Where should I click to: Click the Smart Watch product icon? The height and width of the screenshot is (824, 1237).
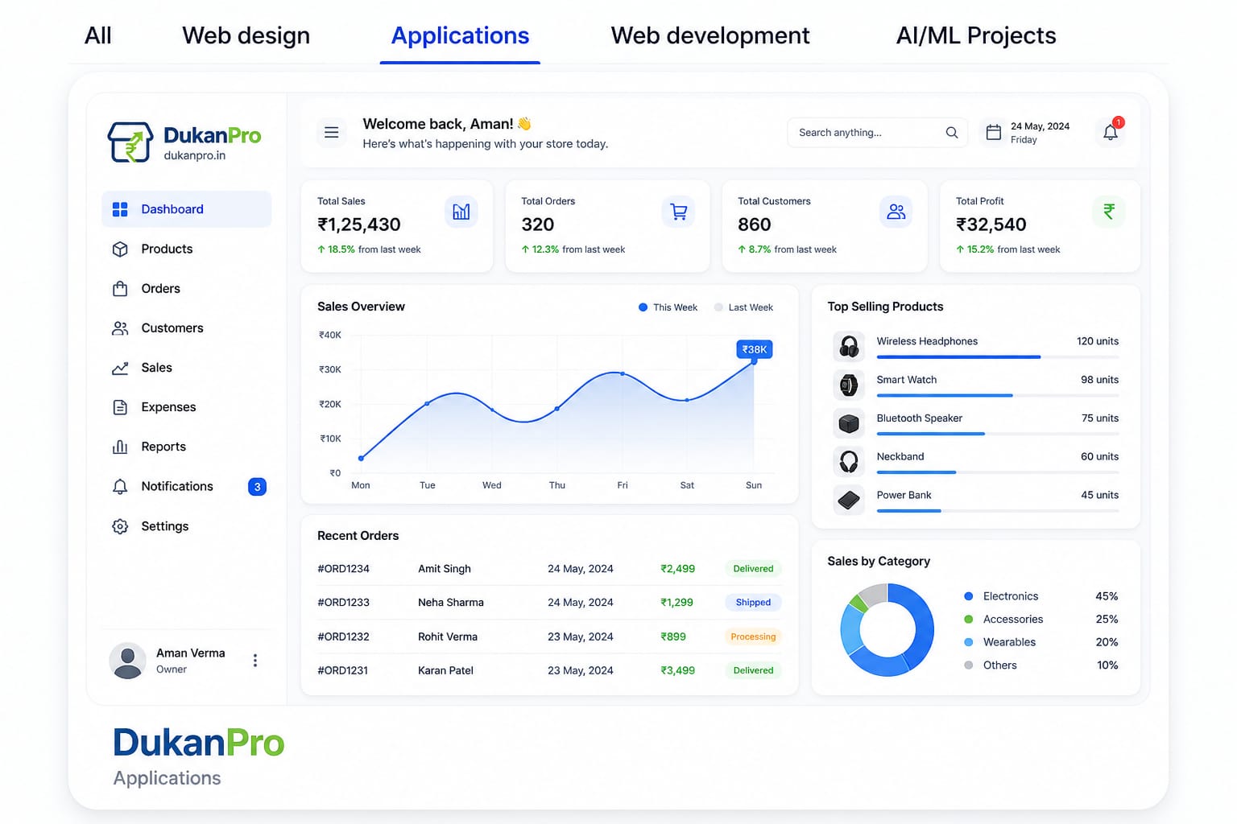(x=849, y=385)
